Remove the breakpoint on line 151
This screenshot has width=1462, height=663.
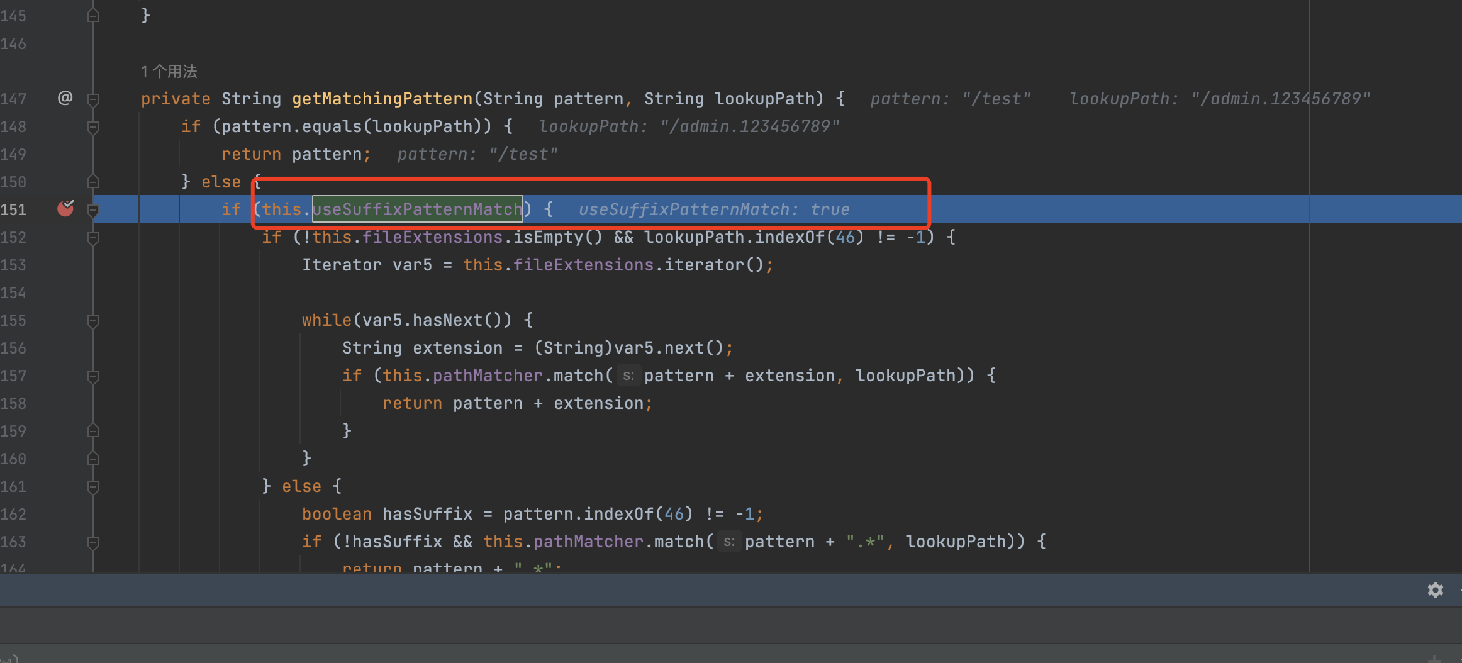point(65,209)
